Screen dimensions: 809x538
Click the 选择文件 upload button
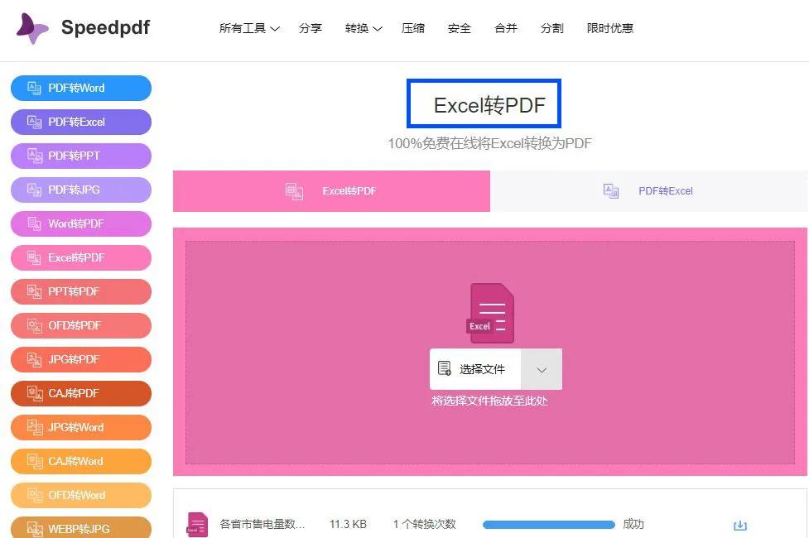(474, 369)
